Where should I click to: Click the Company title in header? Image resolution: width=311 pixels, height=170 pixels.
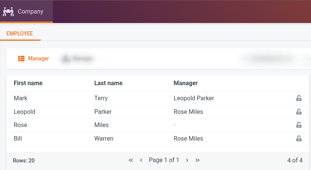pyautogui.click(x=31, y=11)
